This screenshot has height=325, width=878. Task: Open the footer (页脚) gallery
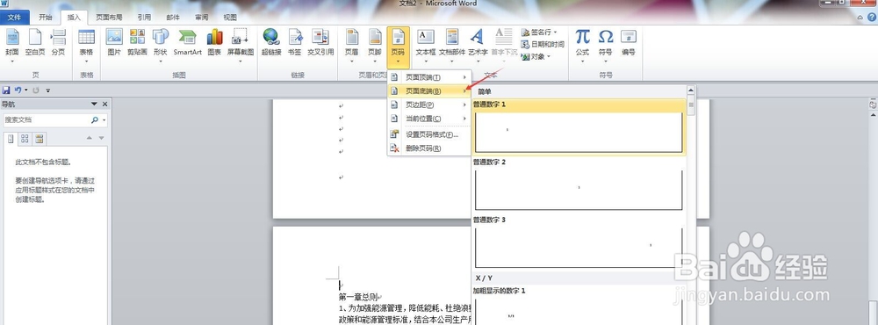click(375, 44)
